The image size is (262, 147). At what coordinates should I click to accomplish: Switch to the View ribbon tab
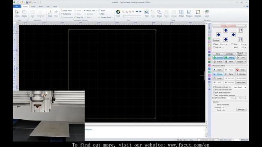(x=55, y=7)
